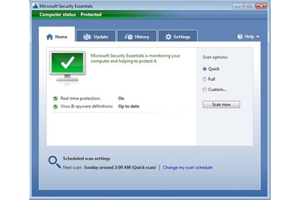Open the Update tab
Image resolution: width=300 pixels, height=200 pixels.
coord(96,36)
